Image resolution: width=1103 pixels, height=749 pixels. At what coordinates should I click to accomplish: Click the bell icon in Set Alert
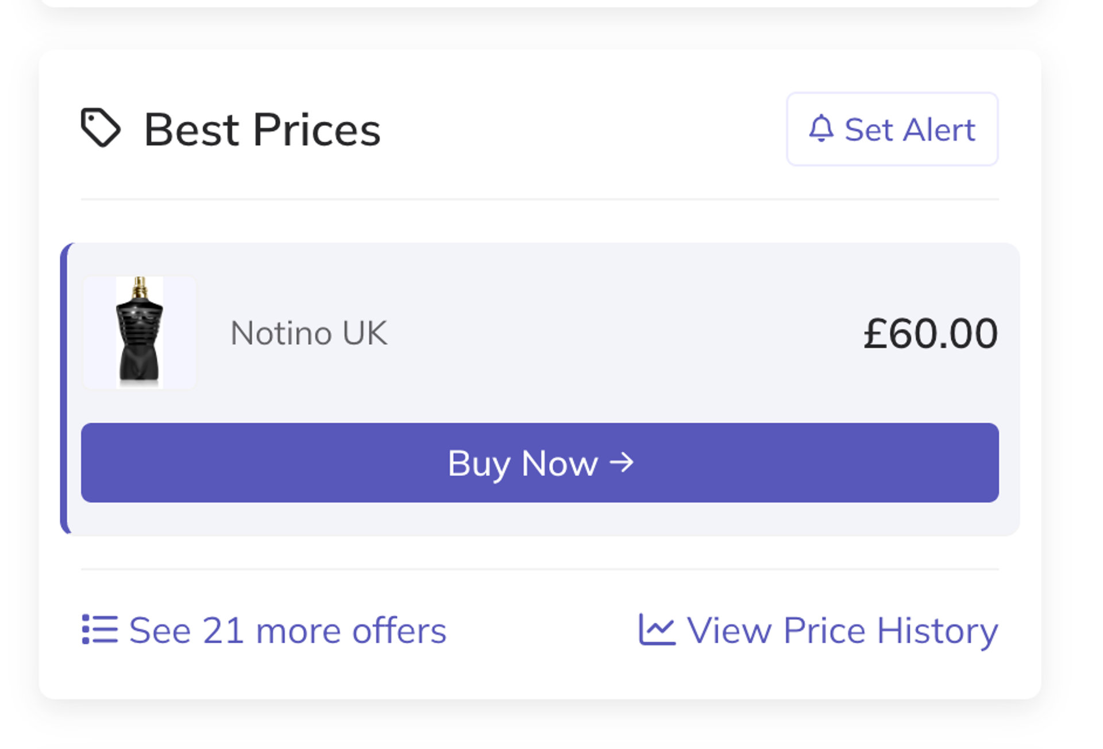[x=821, y=129]
